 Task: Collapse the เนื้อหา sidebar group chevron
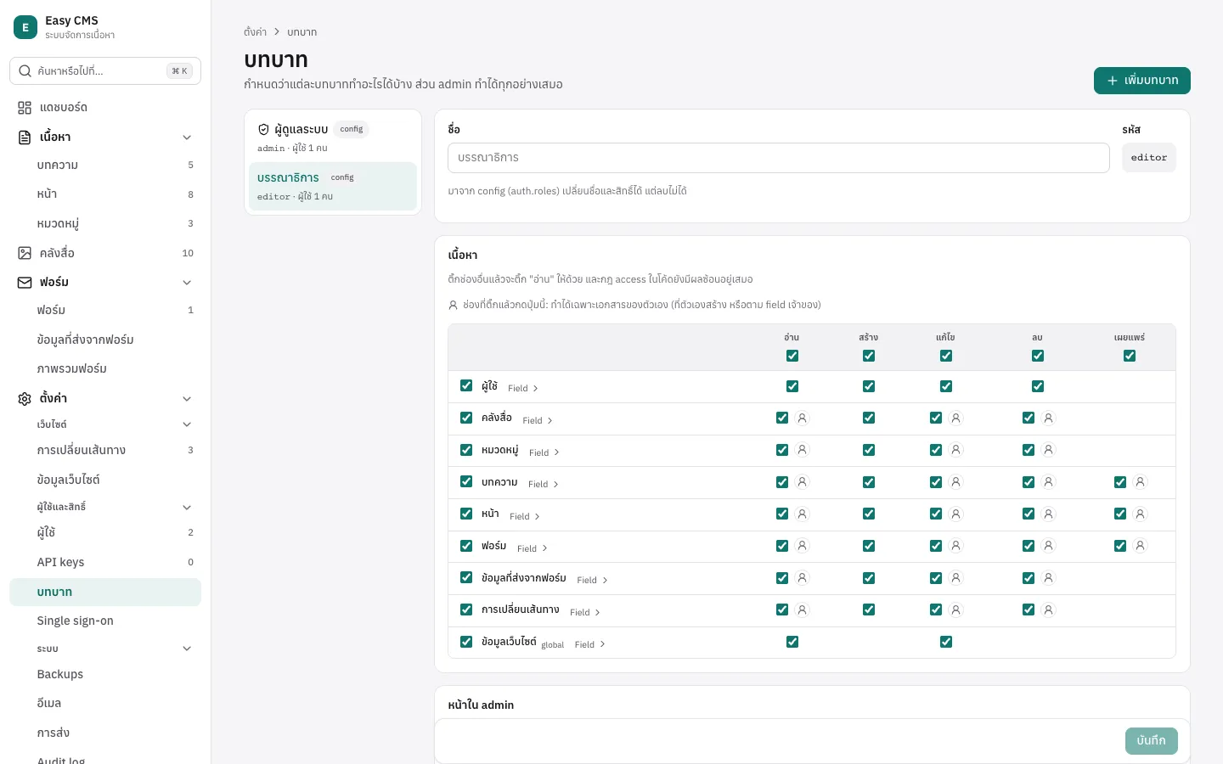click(x=187, y=138)
